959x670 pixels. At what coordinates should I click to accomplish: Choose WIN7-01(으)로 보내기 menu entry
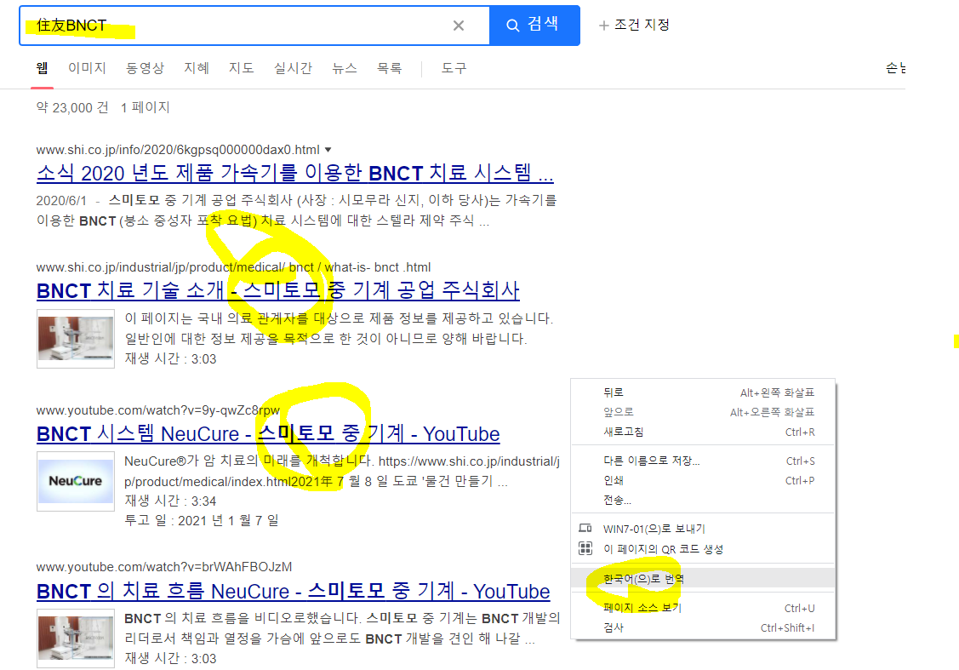click(704, 529)
